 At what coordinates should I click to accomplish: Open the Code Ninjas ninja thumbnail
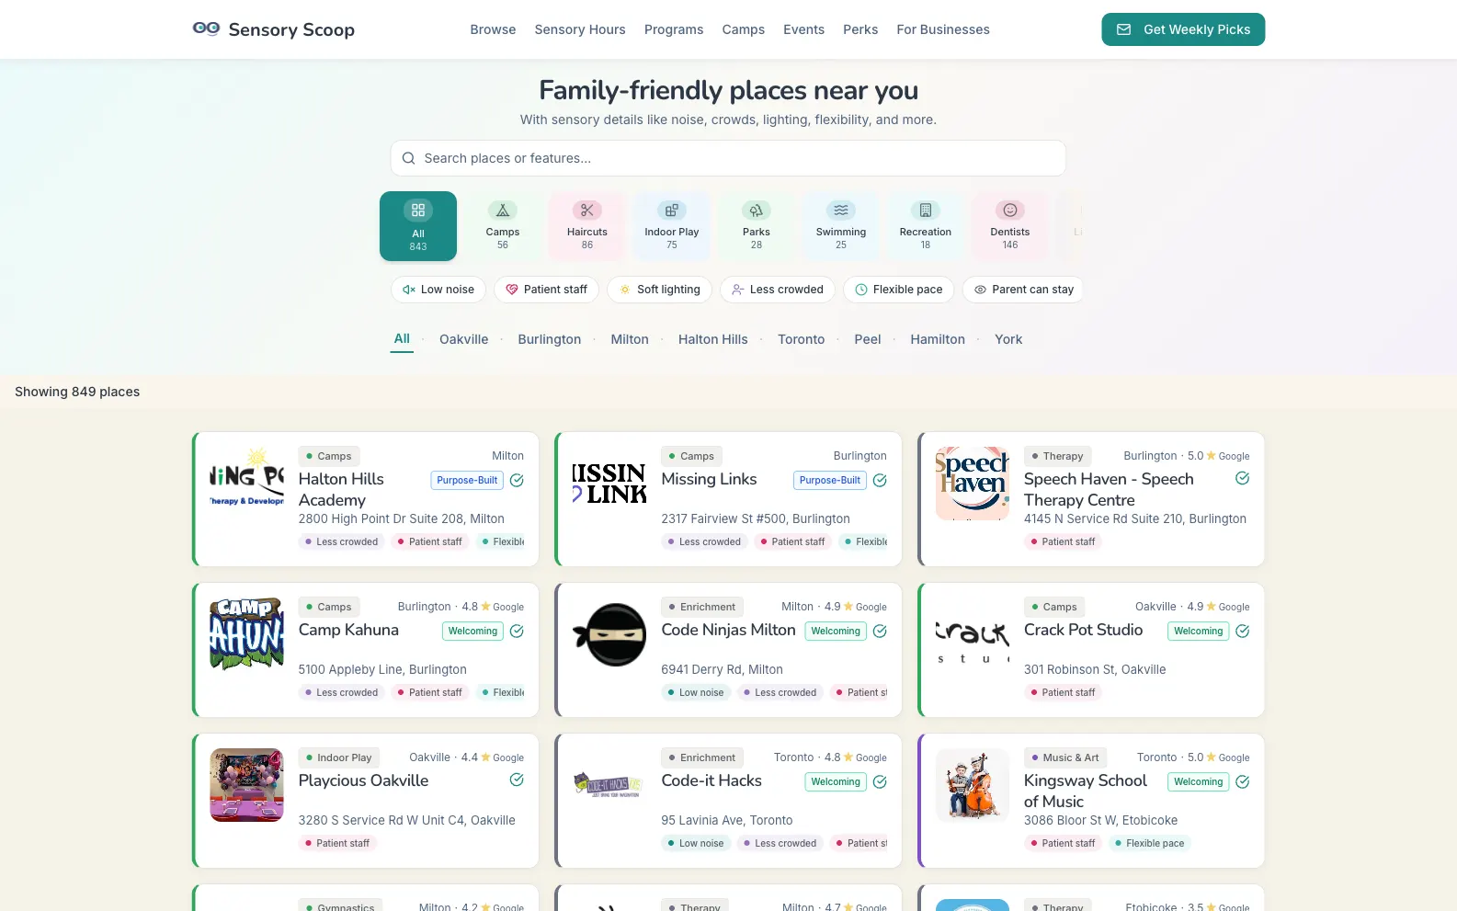tap(609, 634)
